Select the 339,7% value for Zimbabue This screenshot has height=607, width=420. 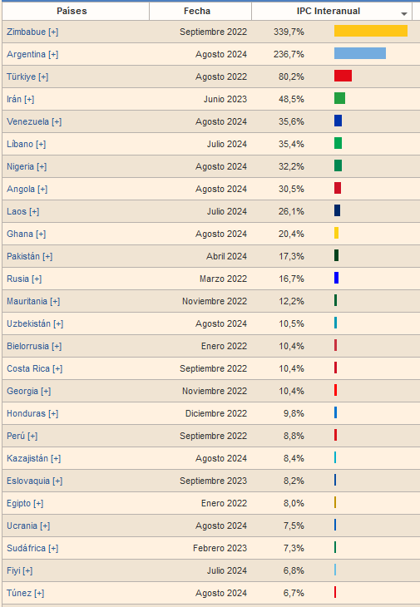click(289, 32)
